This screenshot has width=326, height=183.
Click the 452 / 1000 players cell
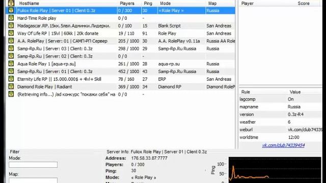click(129, 71)
